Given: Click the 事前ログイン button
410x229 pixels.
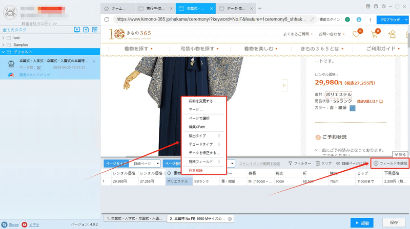Looking at the screenshot, I should 330,19.
